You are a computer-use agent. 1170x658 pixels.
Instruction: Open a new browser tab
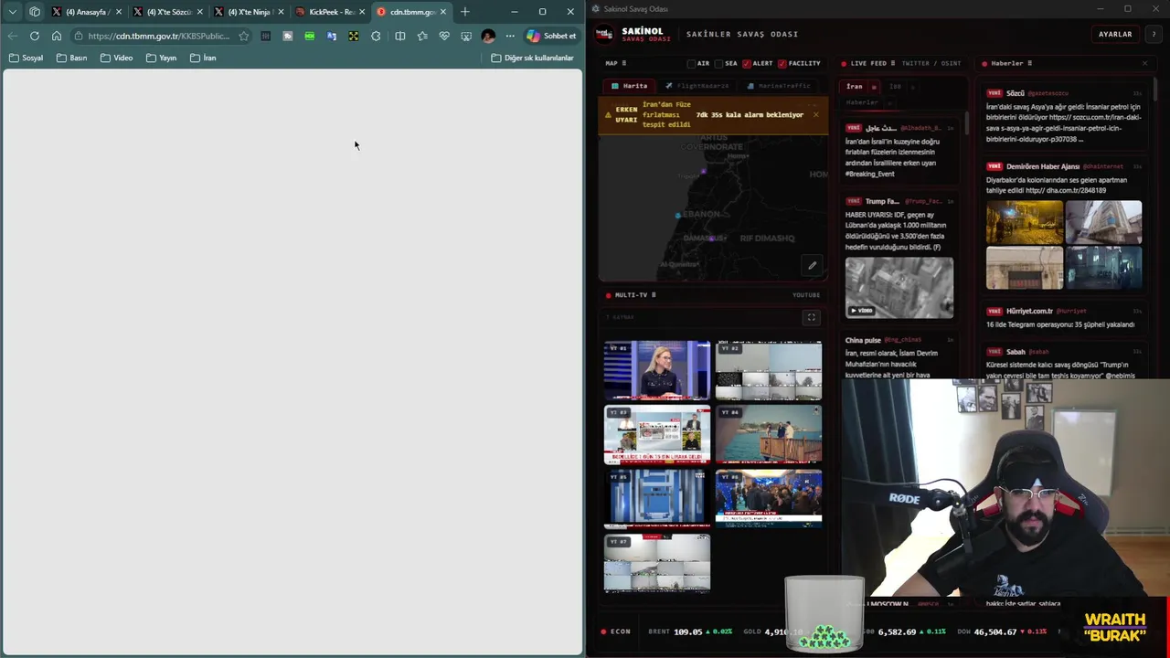pyautogui.click(x=465, y=12)
